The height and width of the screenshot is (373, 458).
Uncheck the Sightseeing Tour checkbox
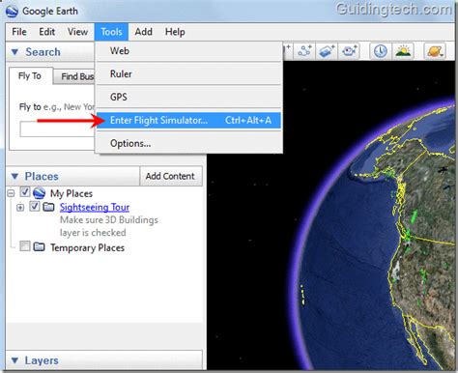35,206
